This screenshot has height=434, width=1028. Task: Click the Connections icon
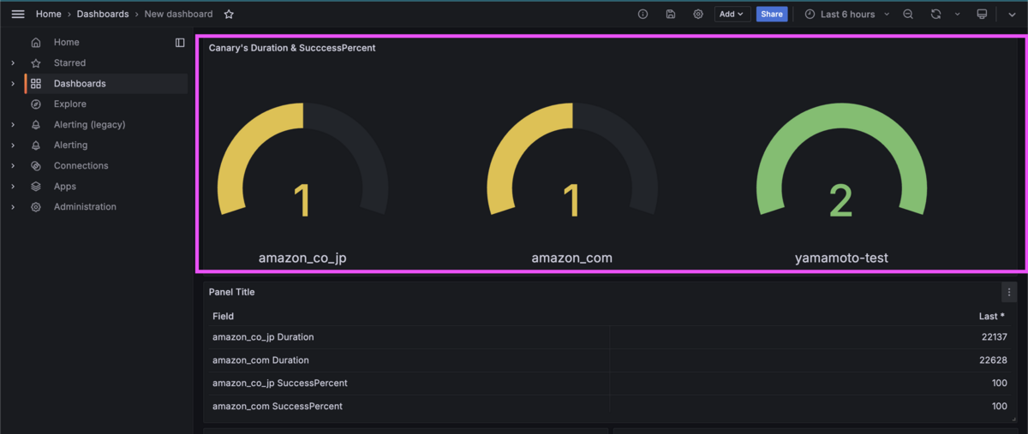pos(36,165)
